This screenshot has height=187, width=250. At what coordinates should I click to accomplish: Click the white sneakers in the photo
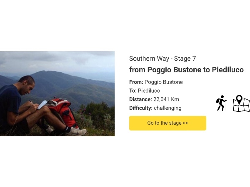click(76, 131)
